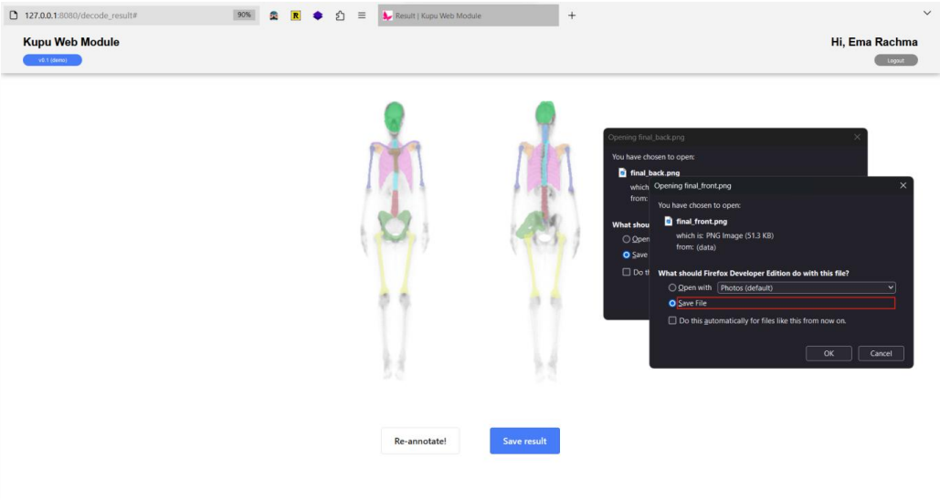Check 'Do this automatically' in final_front dialog
Viewport: 940px width, 500px height.
673,320
